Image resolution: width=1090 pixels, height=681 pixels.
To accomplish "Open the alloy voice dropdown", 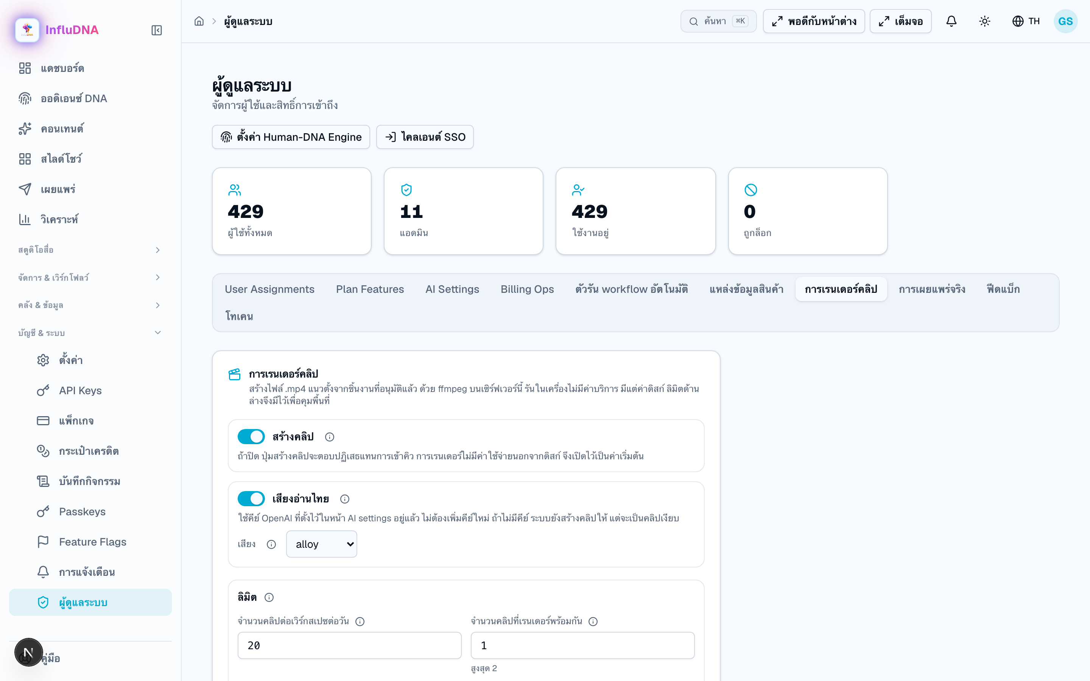I will (x=322, y=544).
